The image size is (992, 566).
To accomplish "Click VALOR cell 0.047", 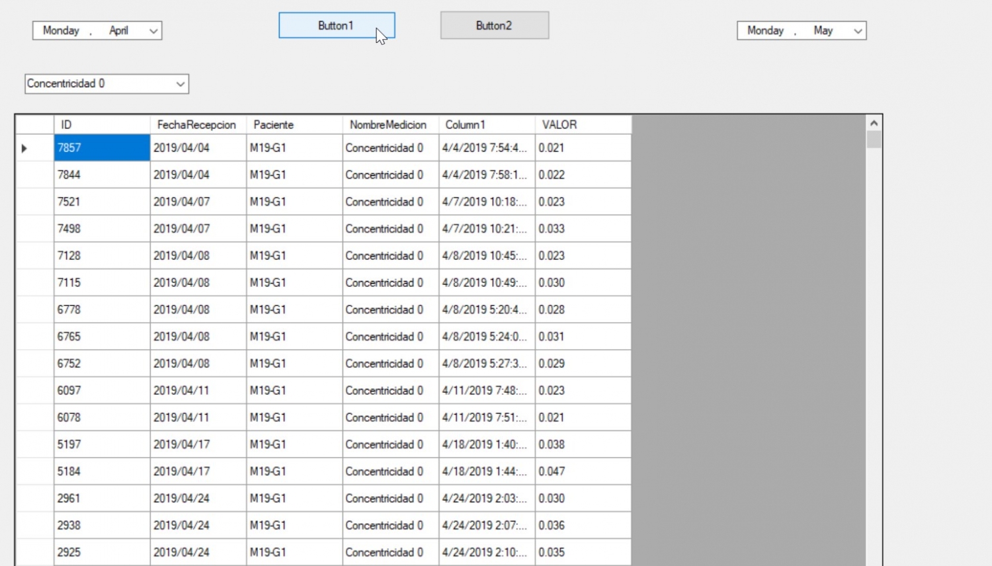I will tap(583, 471).
